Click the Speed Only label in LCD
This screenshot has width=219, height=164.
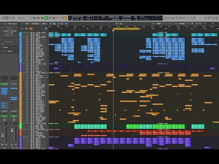pos(114,17)
